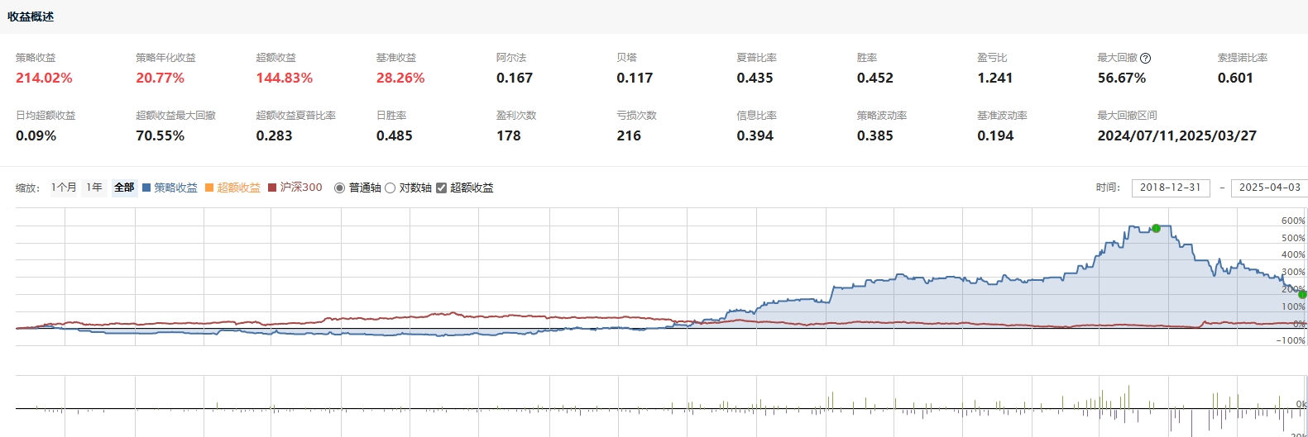Toggle the 沪深300 benchmark legend label

point(301,188)
